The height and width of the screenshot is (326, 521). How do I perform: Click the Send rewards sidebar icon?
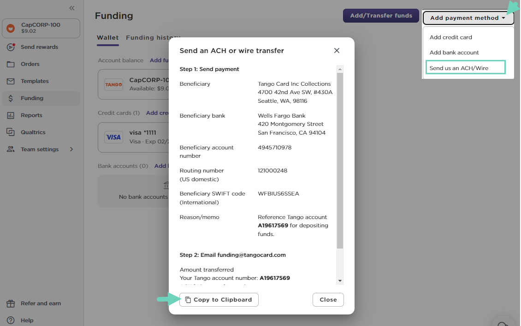point(11,47)
